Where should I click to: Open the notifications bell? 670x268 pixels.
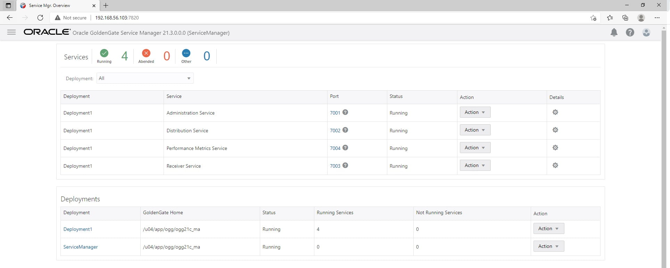(614, 32)
